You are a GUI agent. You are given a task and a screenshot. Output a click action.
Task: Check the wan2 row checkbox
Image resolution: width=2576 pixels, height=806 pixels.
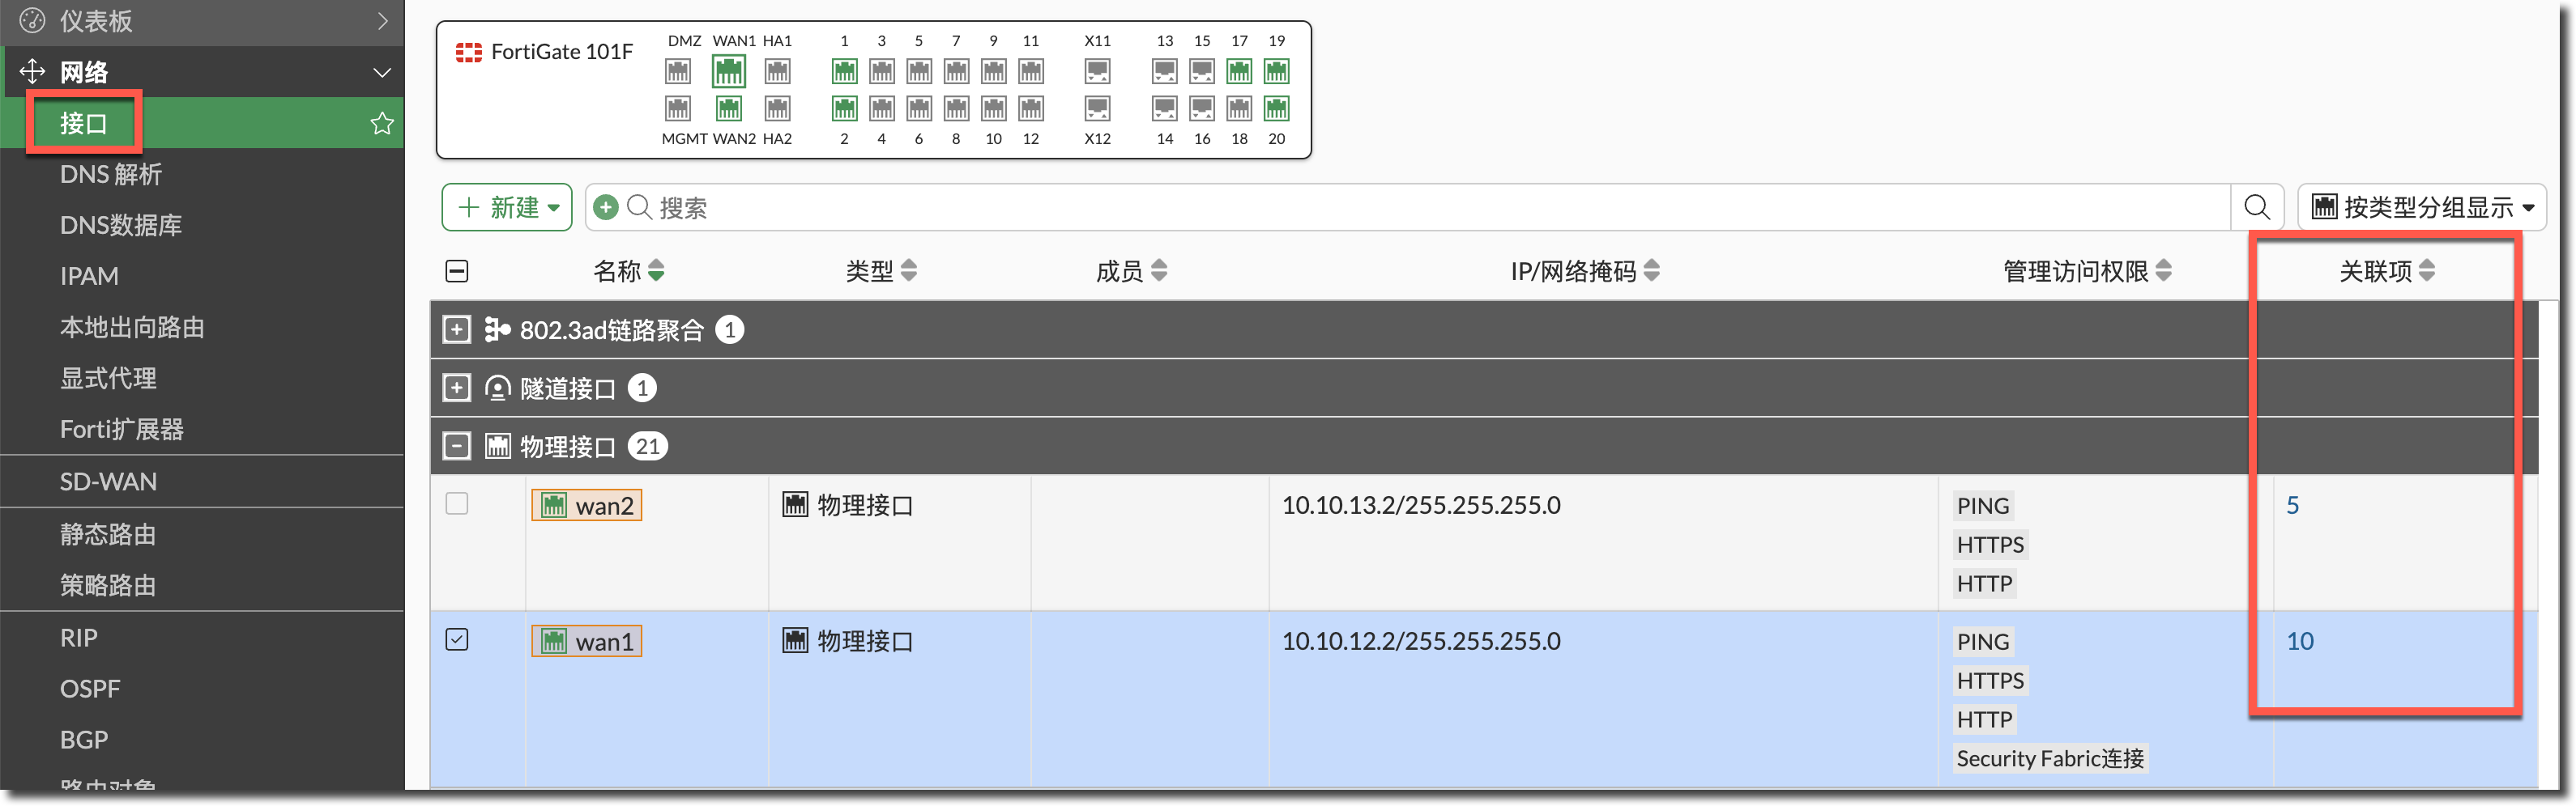[457, 504]
